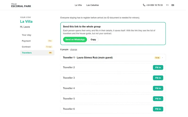The width and height of the screenshot is (188, 117).
Task: Fill in details for Traveller 3
Action: (x=158, y=78)
